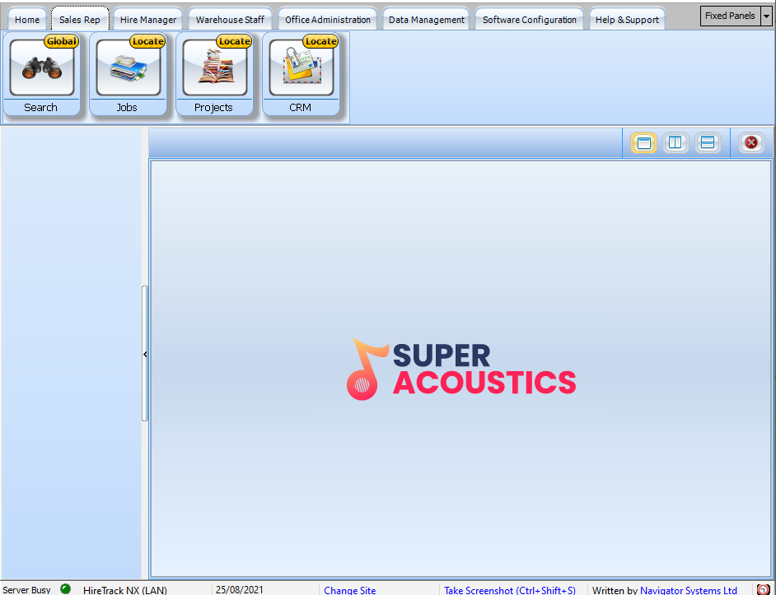This screenshot has width=776, height=595.
Task: Switch to horizontal split panel layout
Action: (x=706, y=143)
